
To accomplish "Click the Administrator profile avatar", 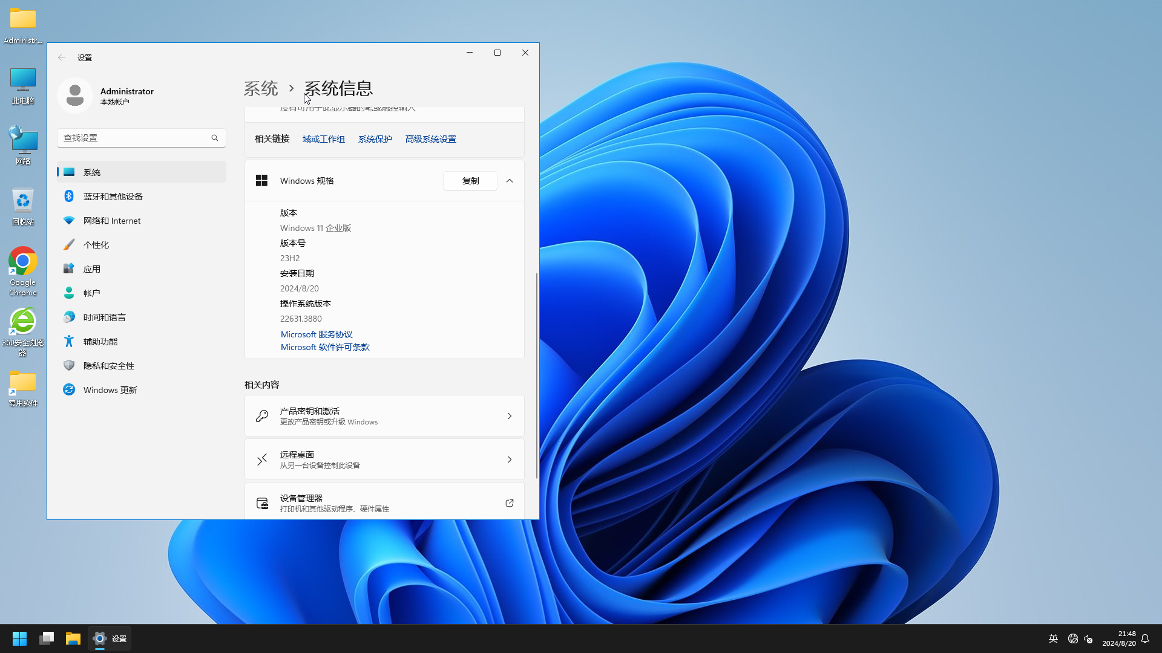I will pos(75,96).
